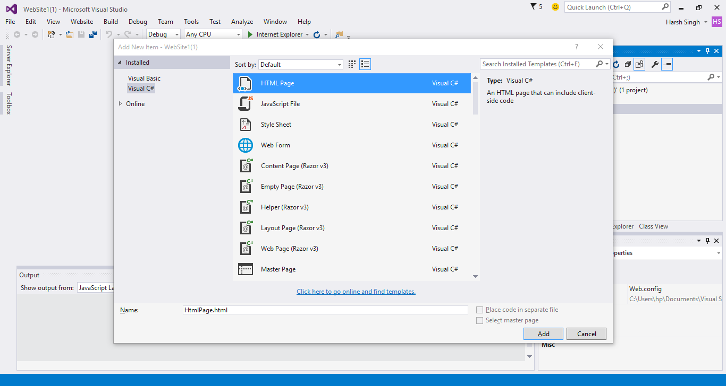726x386 pixels.
Task: Click the Save toolbar icon
Action: [x=81, y=34]
